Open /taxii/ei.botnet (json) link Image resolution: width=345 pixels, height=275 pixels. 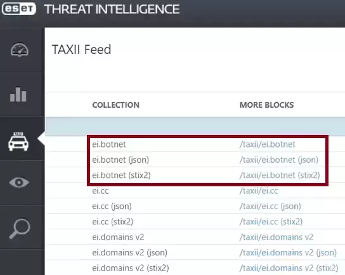(x=279, y=160)
